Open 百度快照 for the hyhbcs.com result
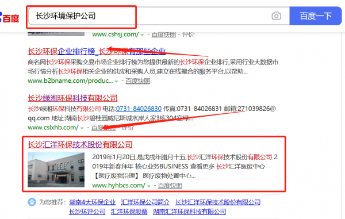This screenshot has height=219, width=345. click(170, 185)
